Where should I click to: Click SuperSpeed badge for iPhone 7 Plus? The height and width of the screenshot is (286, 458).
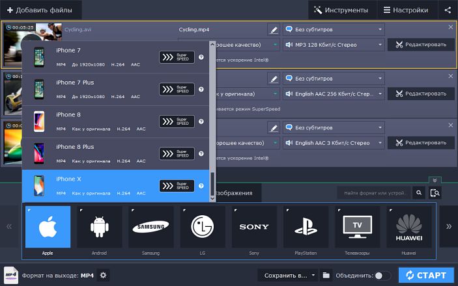click(177, 89)
